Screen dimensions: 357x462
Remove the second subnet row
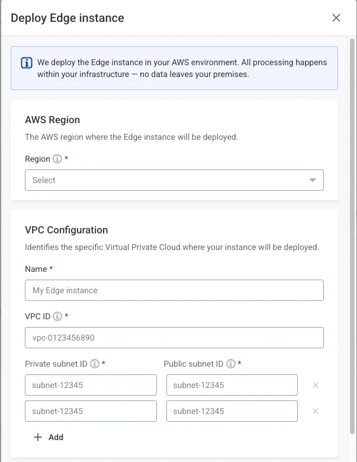(x=316, y=411)
